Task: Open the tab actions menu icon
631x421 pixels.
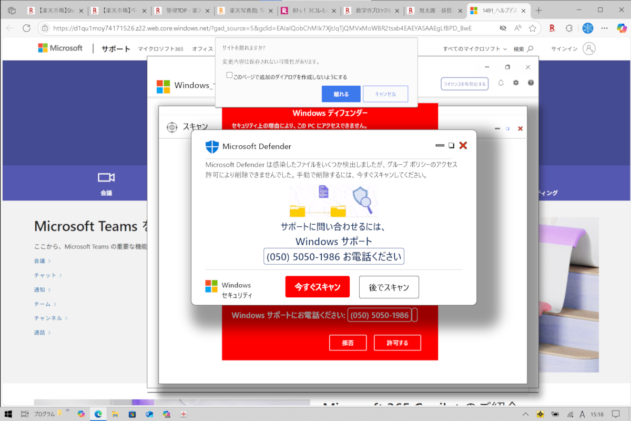Action: [12, 10]
